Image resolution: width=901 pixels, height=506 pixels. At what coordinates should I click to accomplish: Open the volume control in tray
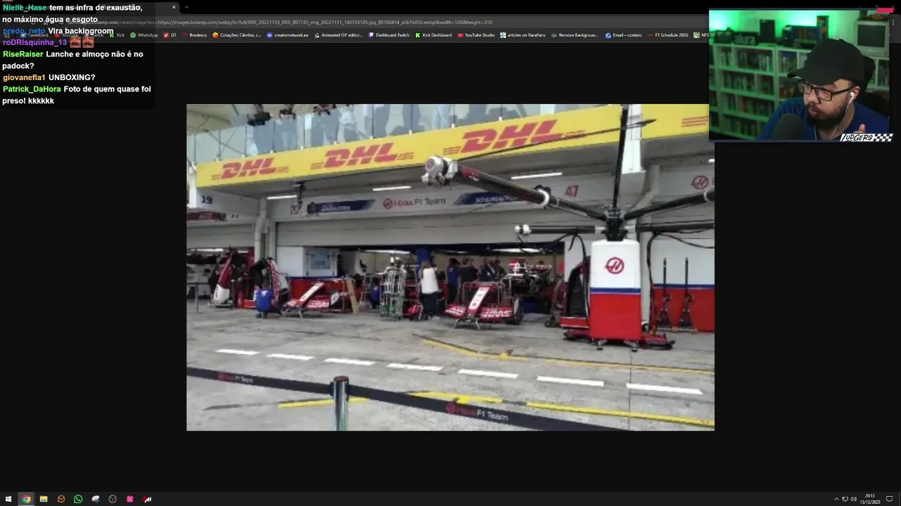coord(853,499)
